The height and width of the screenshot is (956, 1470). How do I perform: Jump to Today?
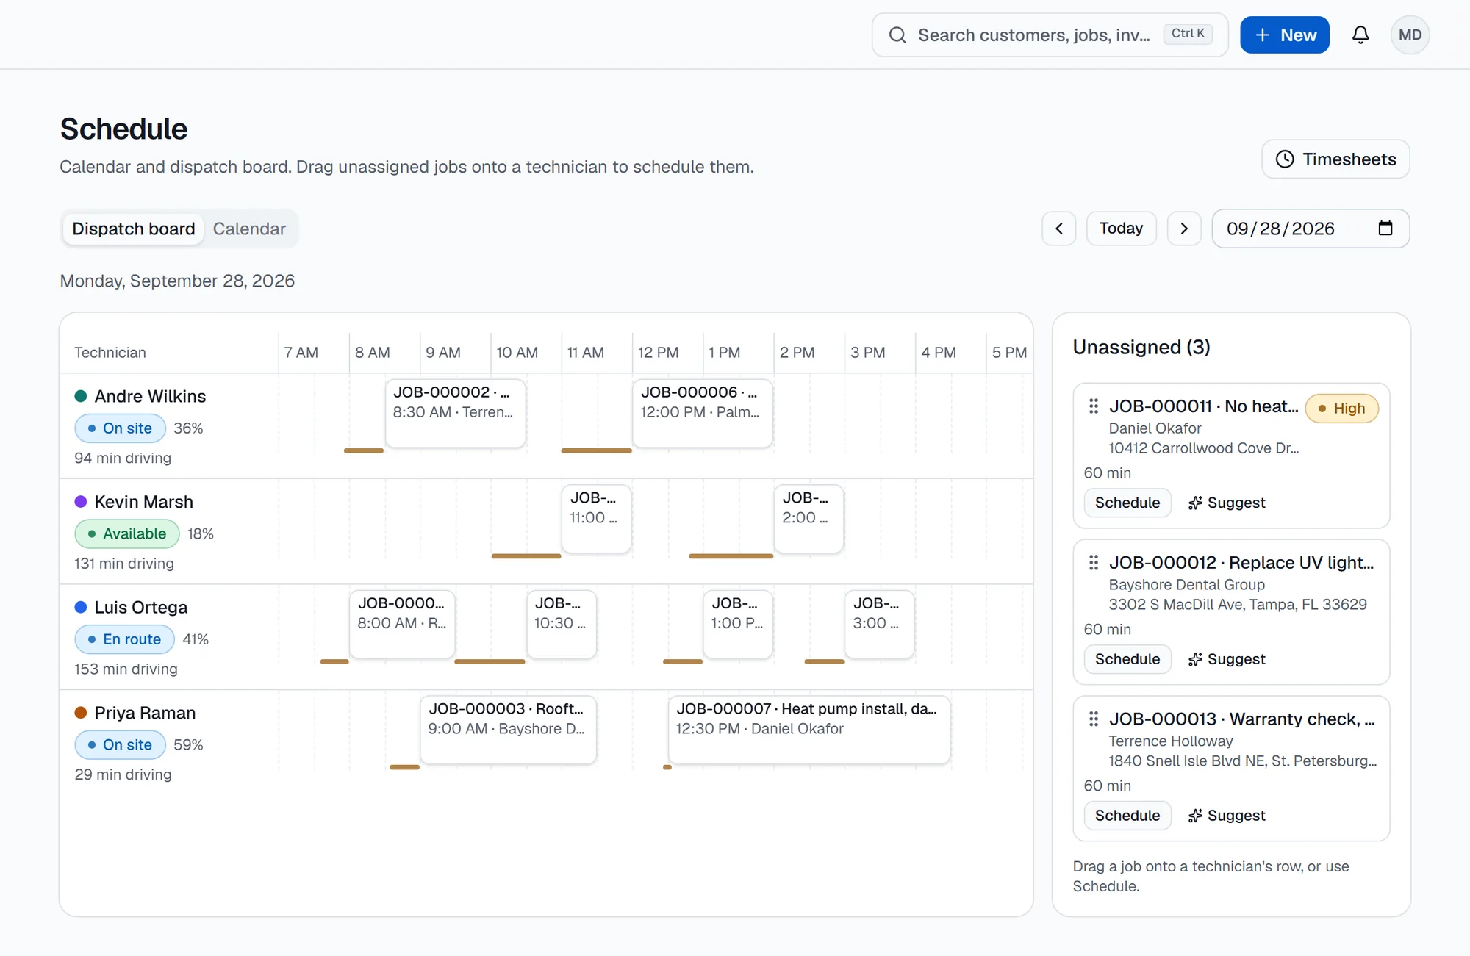tap(1121, 229)
